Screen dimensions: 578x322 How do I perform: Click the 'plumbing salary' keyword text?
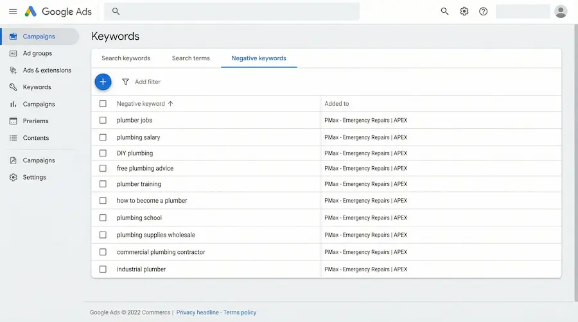point(138,137)
